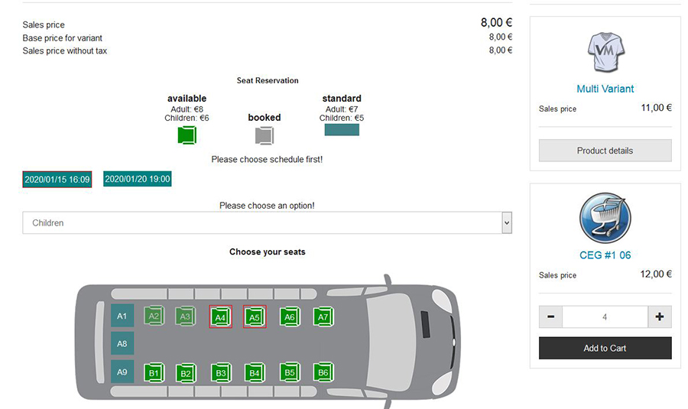Click the CEG #1 06 cart icon
Screen dimensions: 688x409
click(x=605, y=219)
